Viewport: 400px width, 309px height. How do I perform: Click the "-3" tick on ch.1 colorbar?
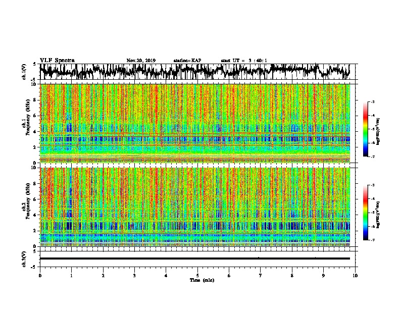click(372, 102)
